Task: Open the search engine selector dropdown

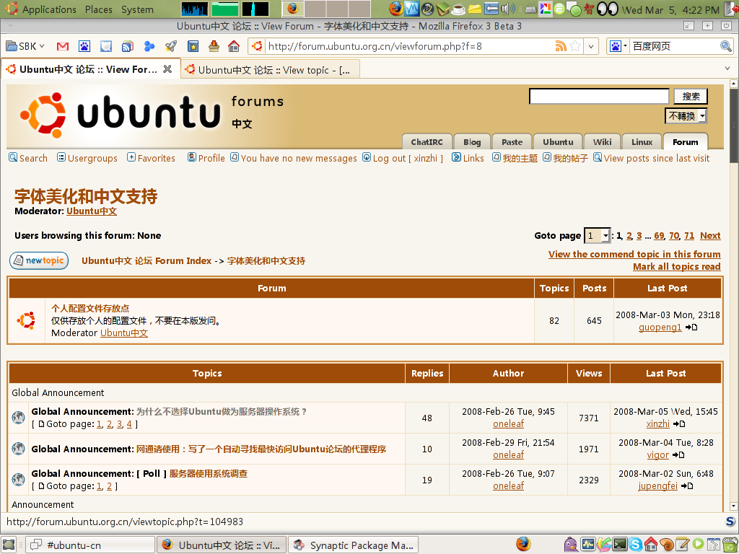Action: 618,46
